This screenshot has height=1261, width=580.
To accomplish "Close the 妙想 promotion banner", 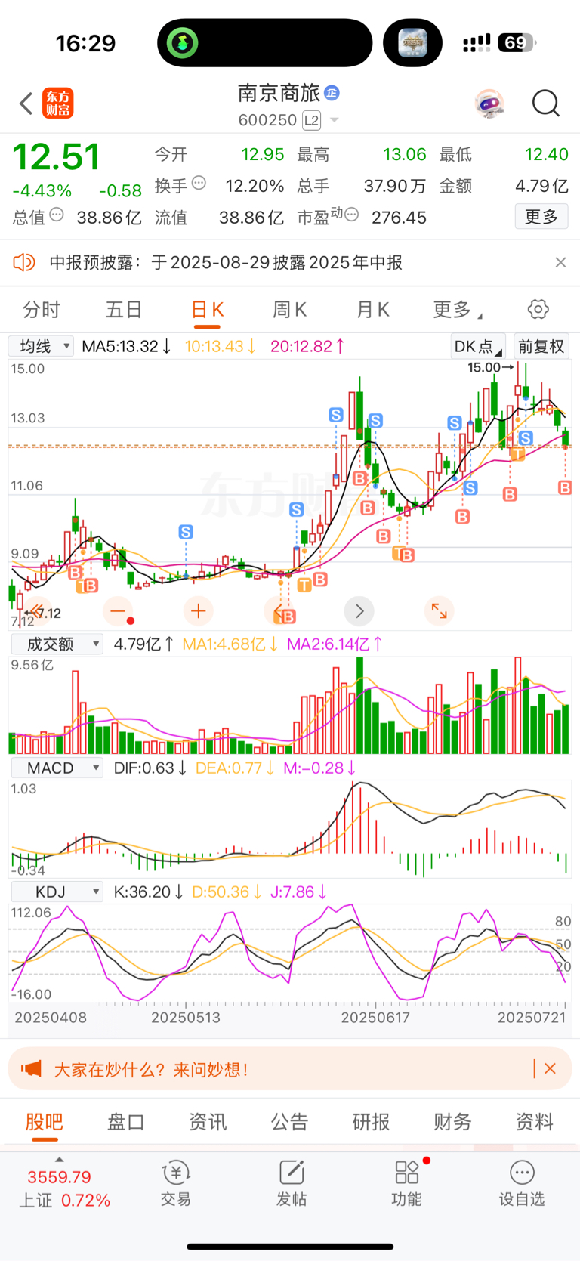I will pos(551,1068).
